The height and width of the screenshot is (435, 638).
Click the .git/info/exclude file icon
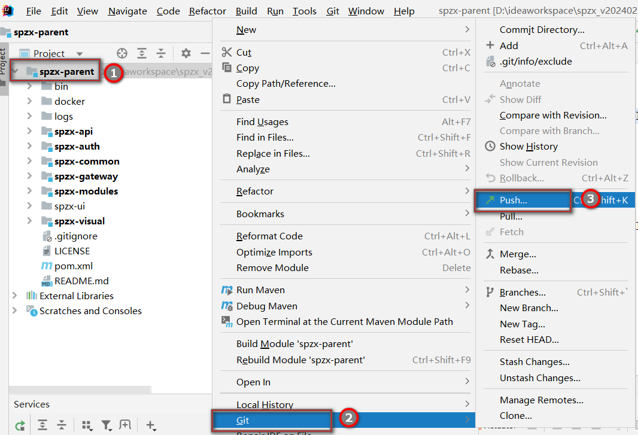[x=490, y=62]
